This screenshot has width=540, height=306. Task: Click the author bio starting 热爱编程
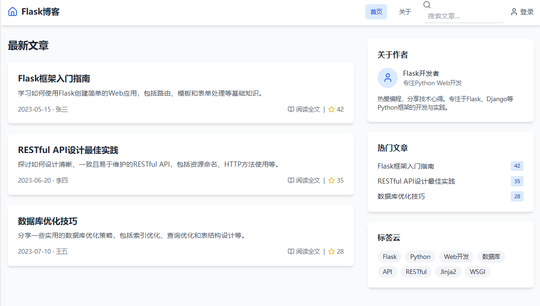[445, 103]
